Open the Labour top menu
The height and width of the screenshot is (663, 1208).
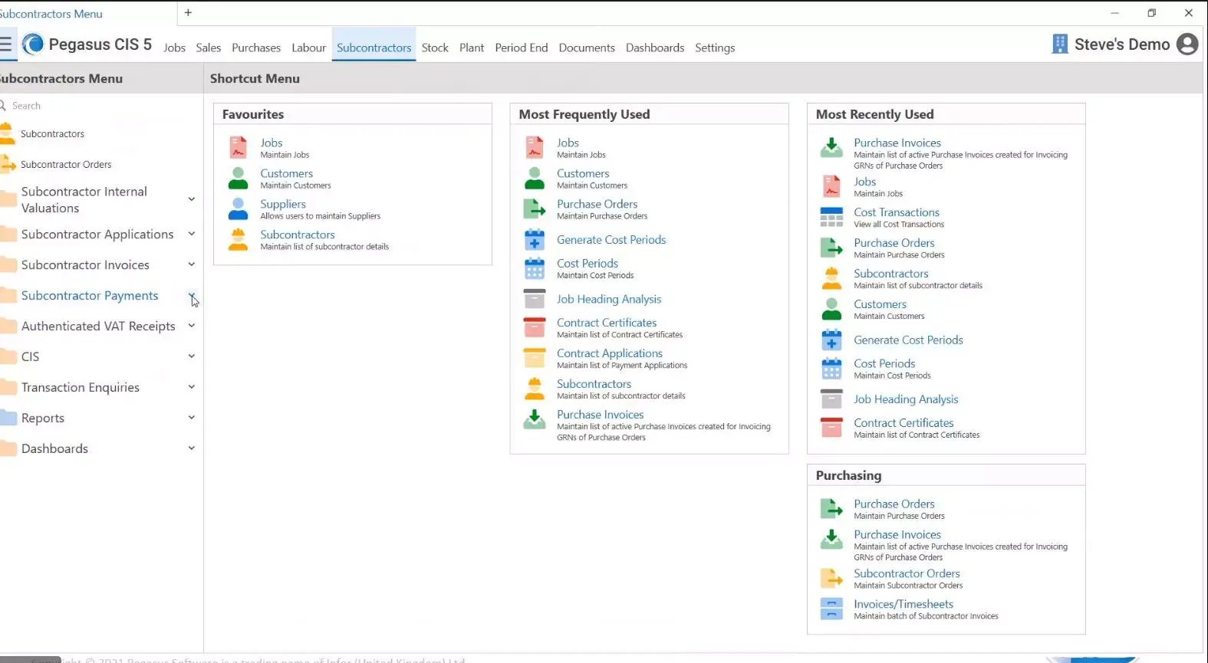[308, 48]
